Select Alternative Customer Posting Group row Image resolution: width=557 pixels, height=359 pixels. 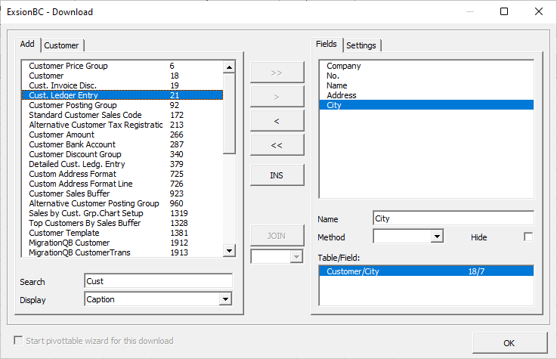(122, 203)
